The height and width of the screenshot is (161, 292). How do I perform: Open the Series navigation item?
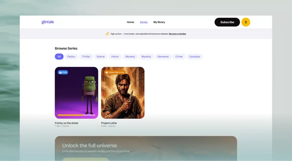(143, 22)
